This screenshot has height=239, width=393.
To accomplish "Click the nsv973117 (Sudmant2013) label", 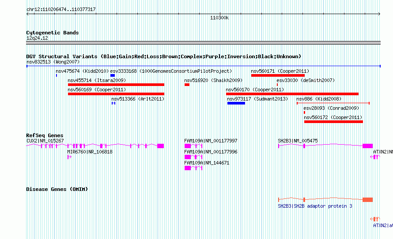I will click(x=257, y=99).
